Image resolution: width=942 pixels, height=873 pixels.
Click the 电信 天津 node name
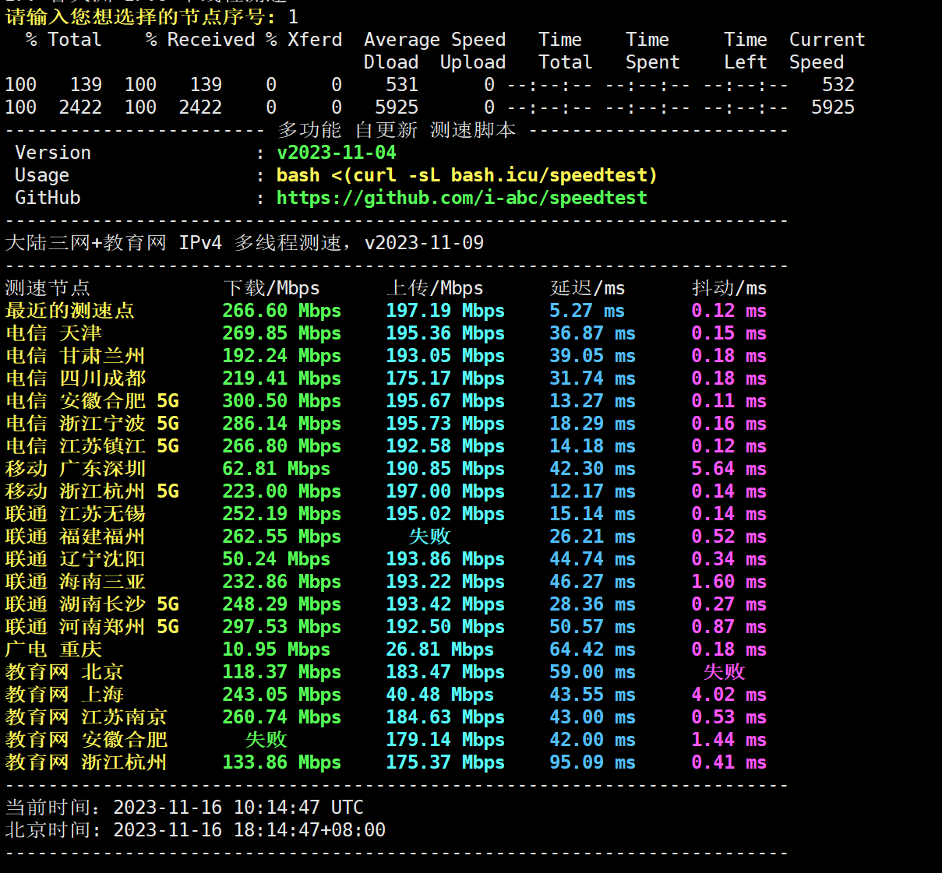pos(53,333)
